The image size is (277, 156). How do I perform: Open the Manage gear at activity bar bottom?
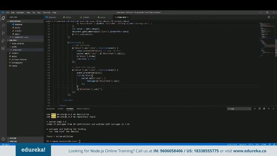tap(3, 139)
